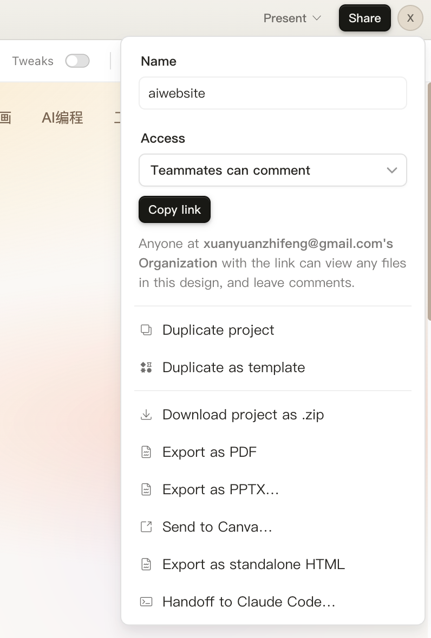This screenshot has width=431, height=638.
Task: Toggle the Tweaks switch
Action: 77,61
